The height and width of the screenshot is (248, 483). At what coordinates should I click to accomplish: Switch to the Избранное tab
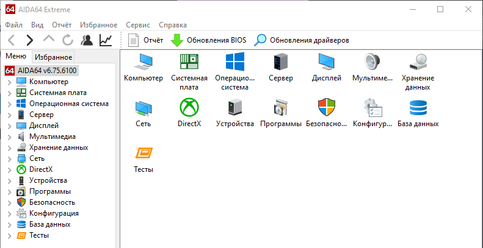click(53, 57)
